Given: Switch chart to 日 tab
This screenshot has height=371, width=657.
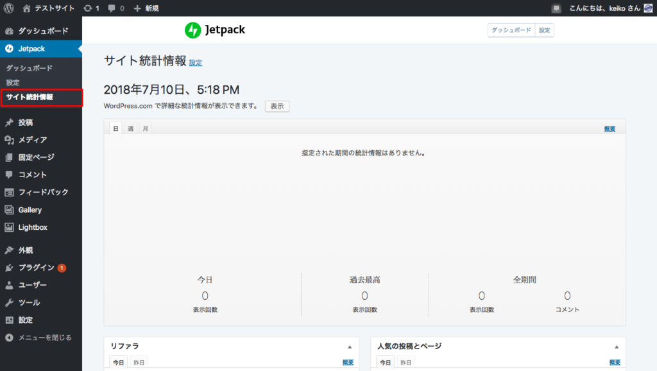Looking at the screenshot, I should (115, 128).
